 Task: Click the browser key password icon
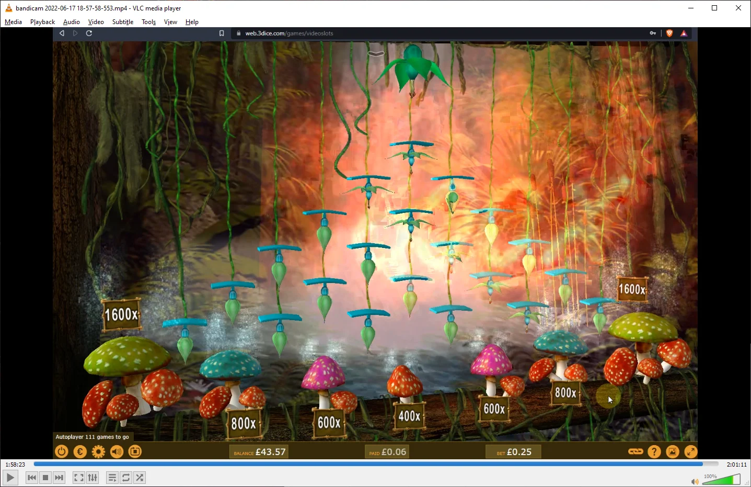point(653,33)
